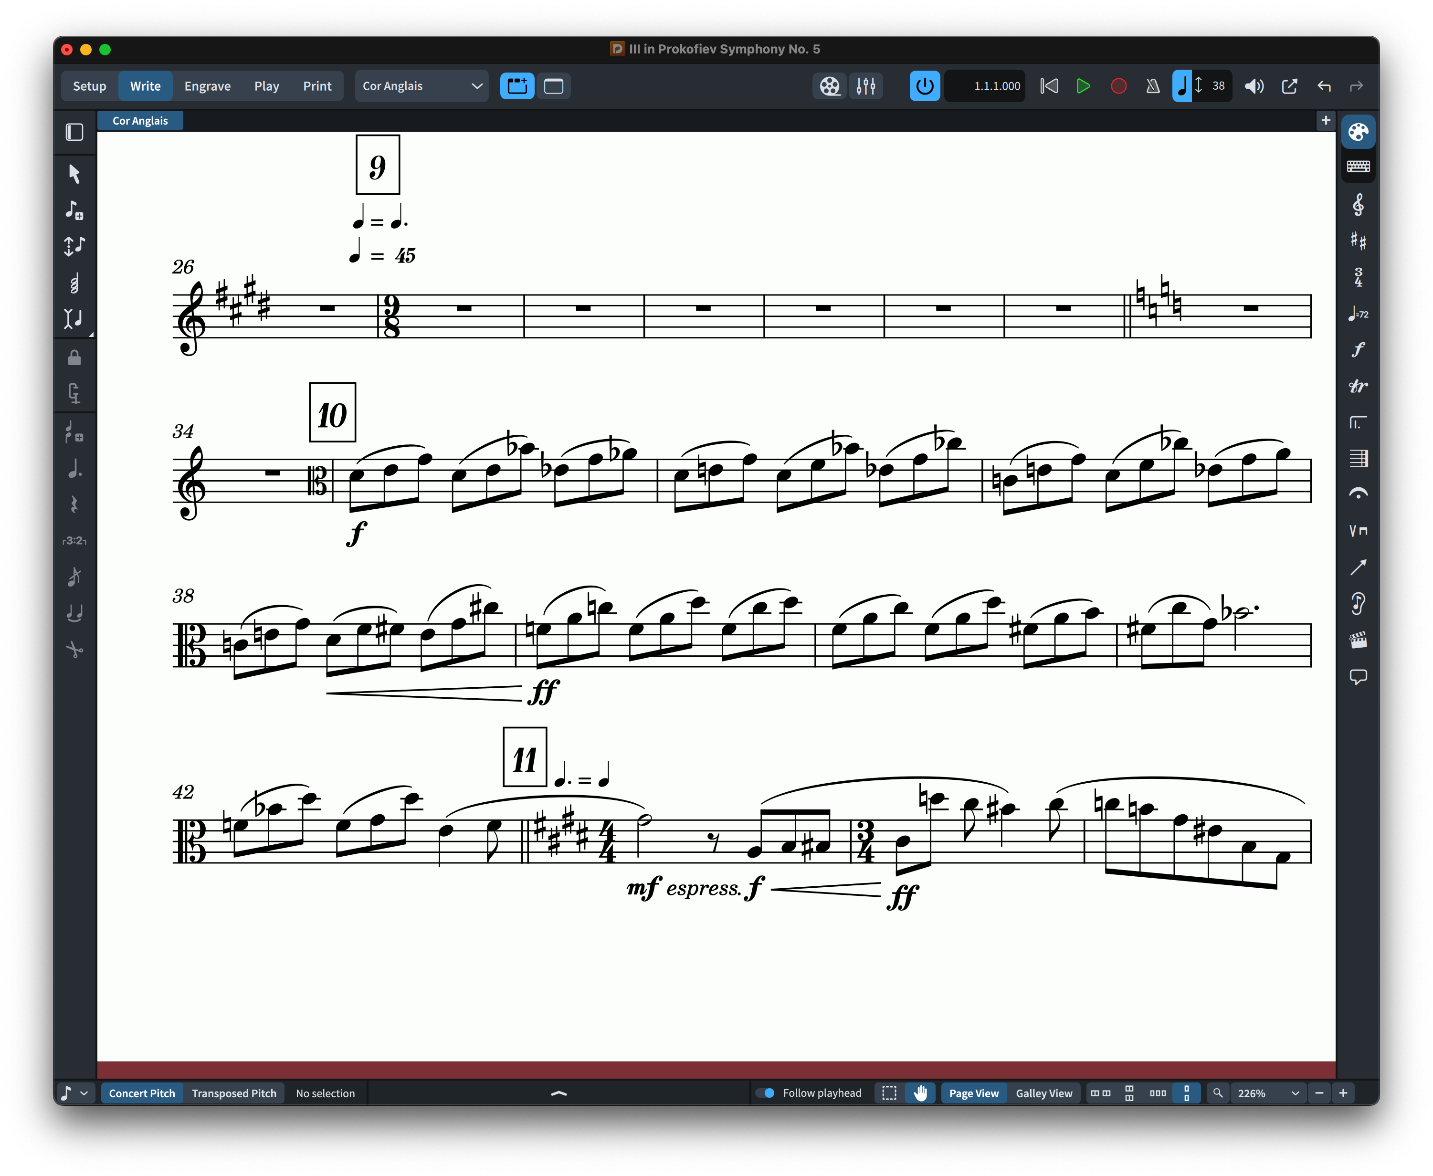The image size is (1433, 1176).
Task: Switch to Transposed Pitch
Action: click(x=234, y=1092)
